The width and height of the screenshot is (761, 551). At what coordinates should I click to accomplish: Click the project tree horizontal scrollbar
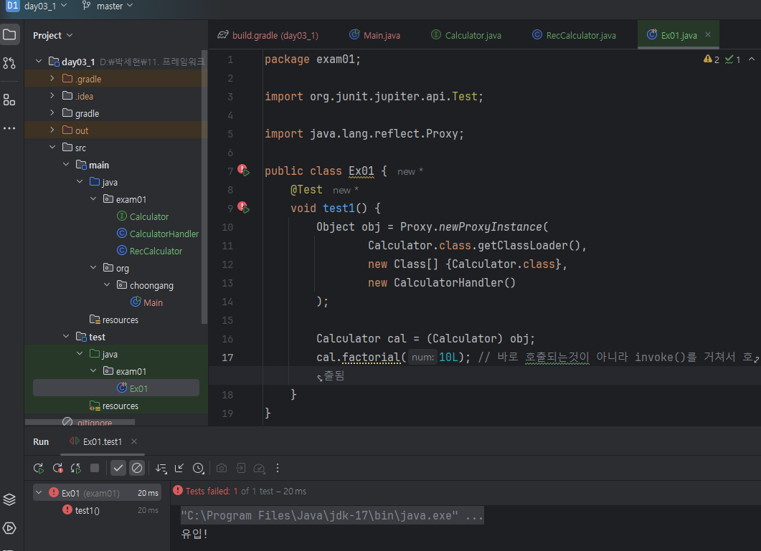pyautogui.click(x=80, y=422)
